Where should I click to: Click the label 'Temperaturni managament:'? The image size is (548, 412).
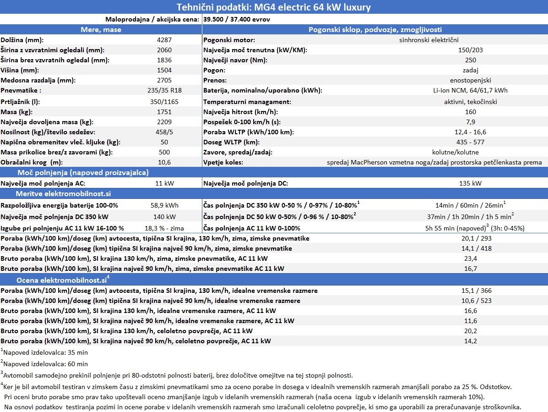pyautogui.click(x=247, y=102)
